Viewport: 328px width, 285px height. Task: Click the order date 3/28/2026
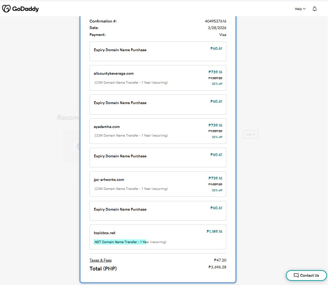pyautogui.click(x=217, y=28)
